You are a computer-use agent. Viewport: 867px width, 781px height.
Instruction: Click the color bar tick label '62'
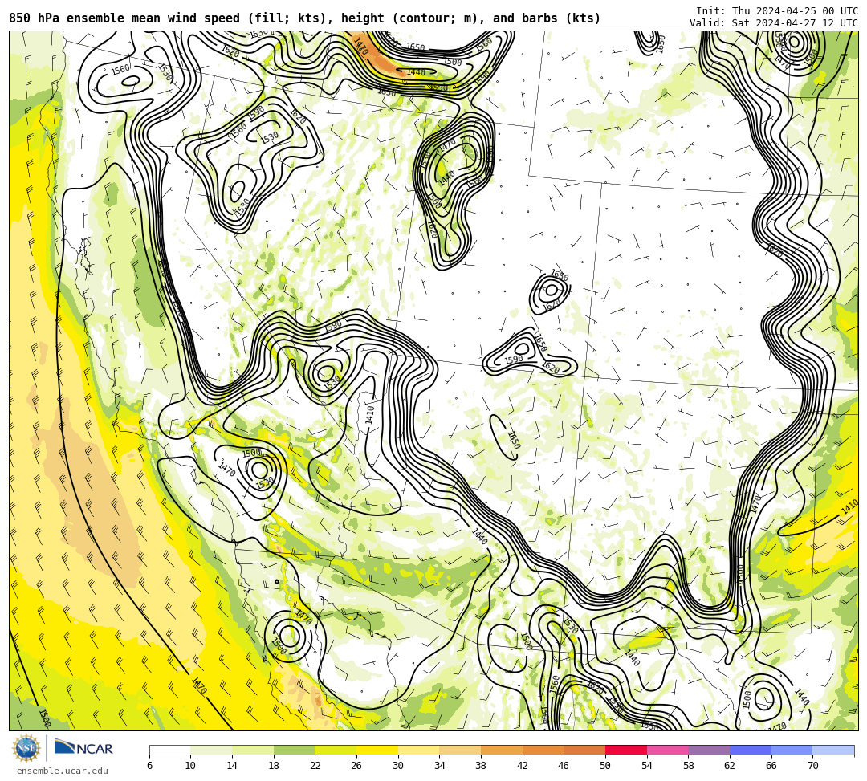coord(729,766)
